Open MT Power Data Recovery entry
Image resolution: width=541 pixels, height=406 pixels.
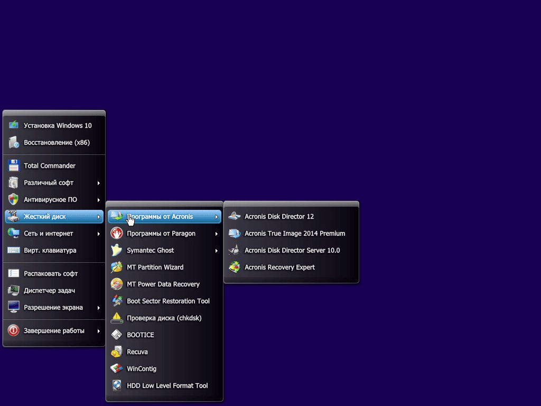(165, 284)
